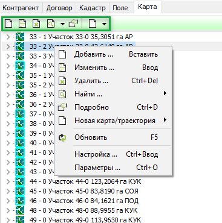Open the dropdown arrow beside the Find toolbar icon

[62, 24]
